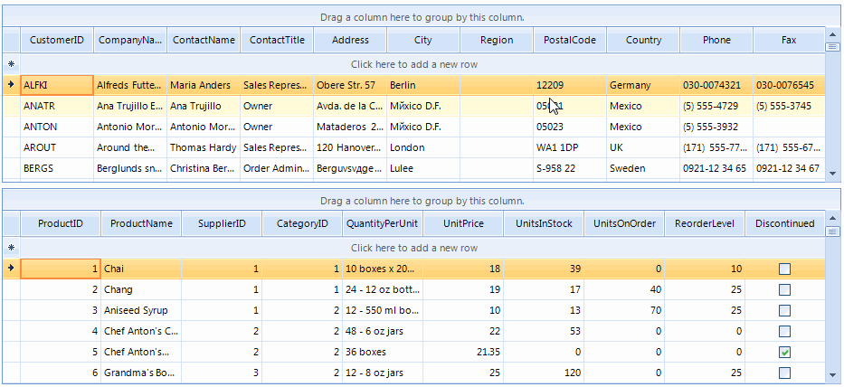Click the Chai product name cell
This screenshot has height=387, width=844.
(141, 269)
